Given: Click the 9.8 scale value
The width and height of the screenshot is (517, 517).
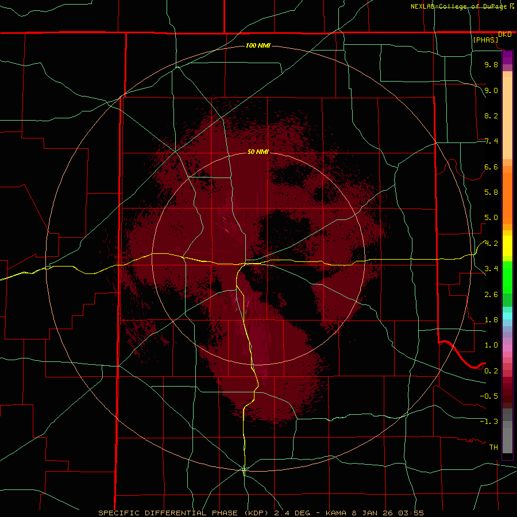Looking at the screenshot, I should pyautogui.click(x=491, y=64).
